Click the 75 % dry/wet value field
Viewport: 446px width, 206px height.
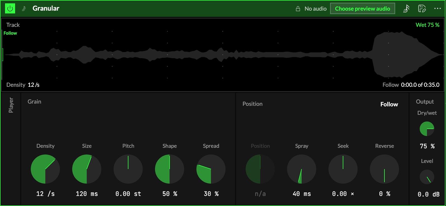pos(427,146)
